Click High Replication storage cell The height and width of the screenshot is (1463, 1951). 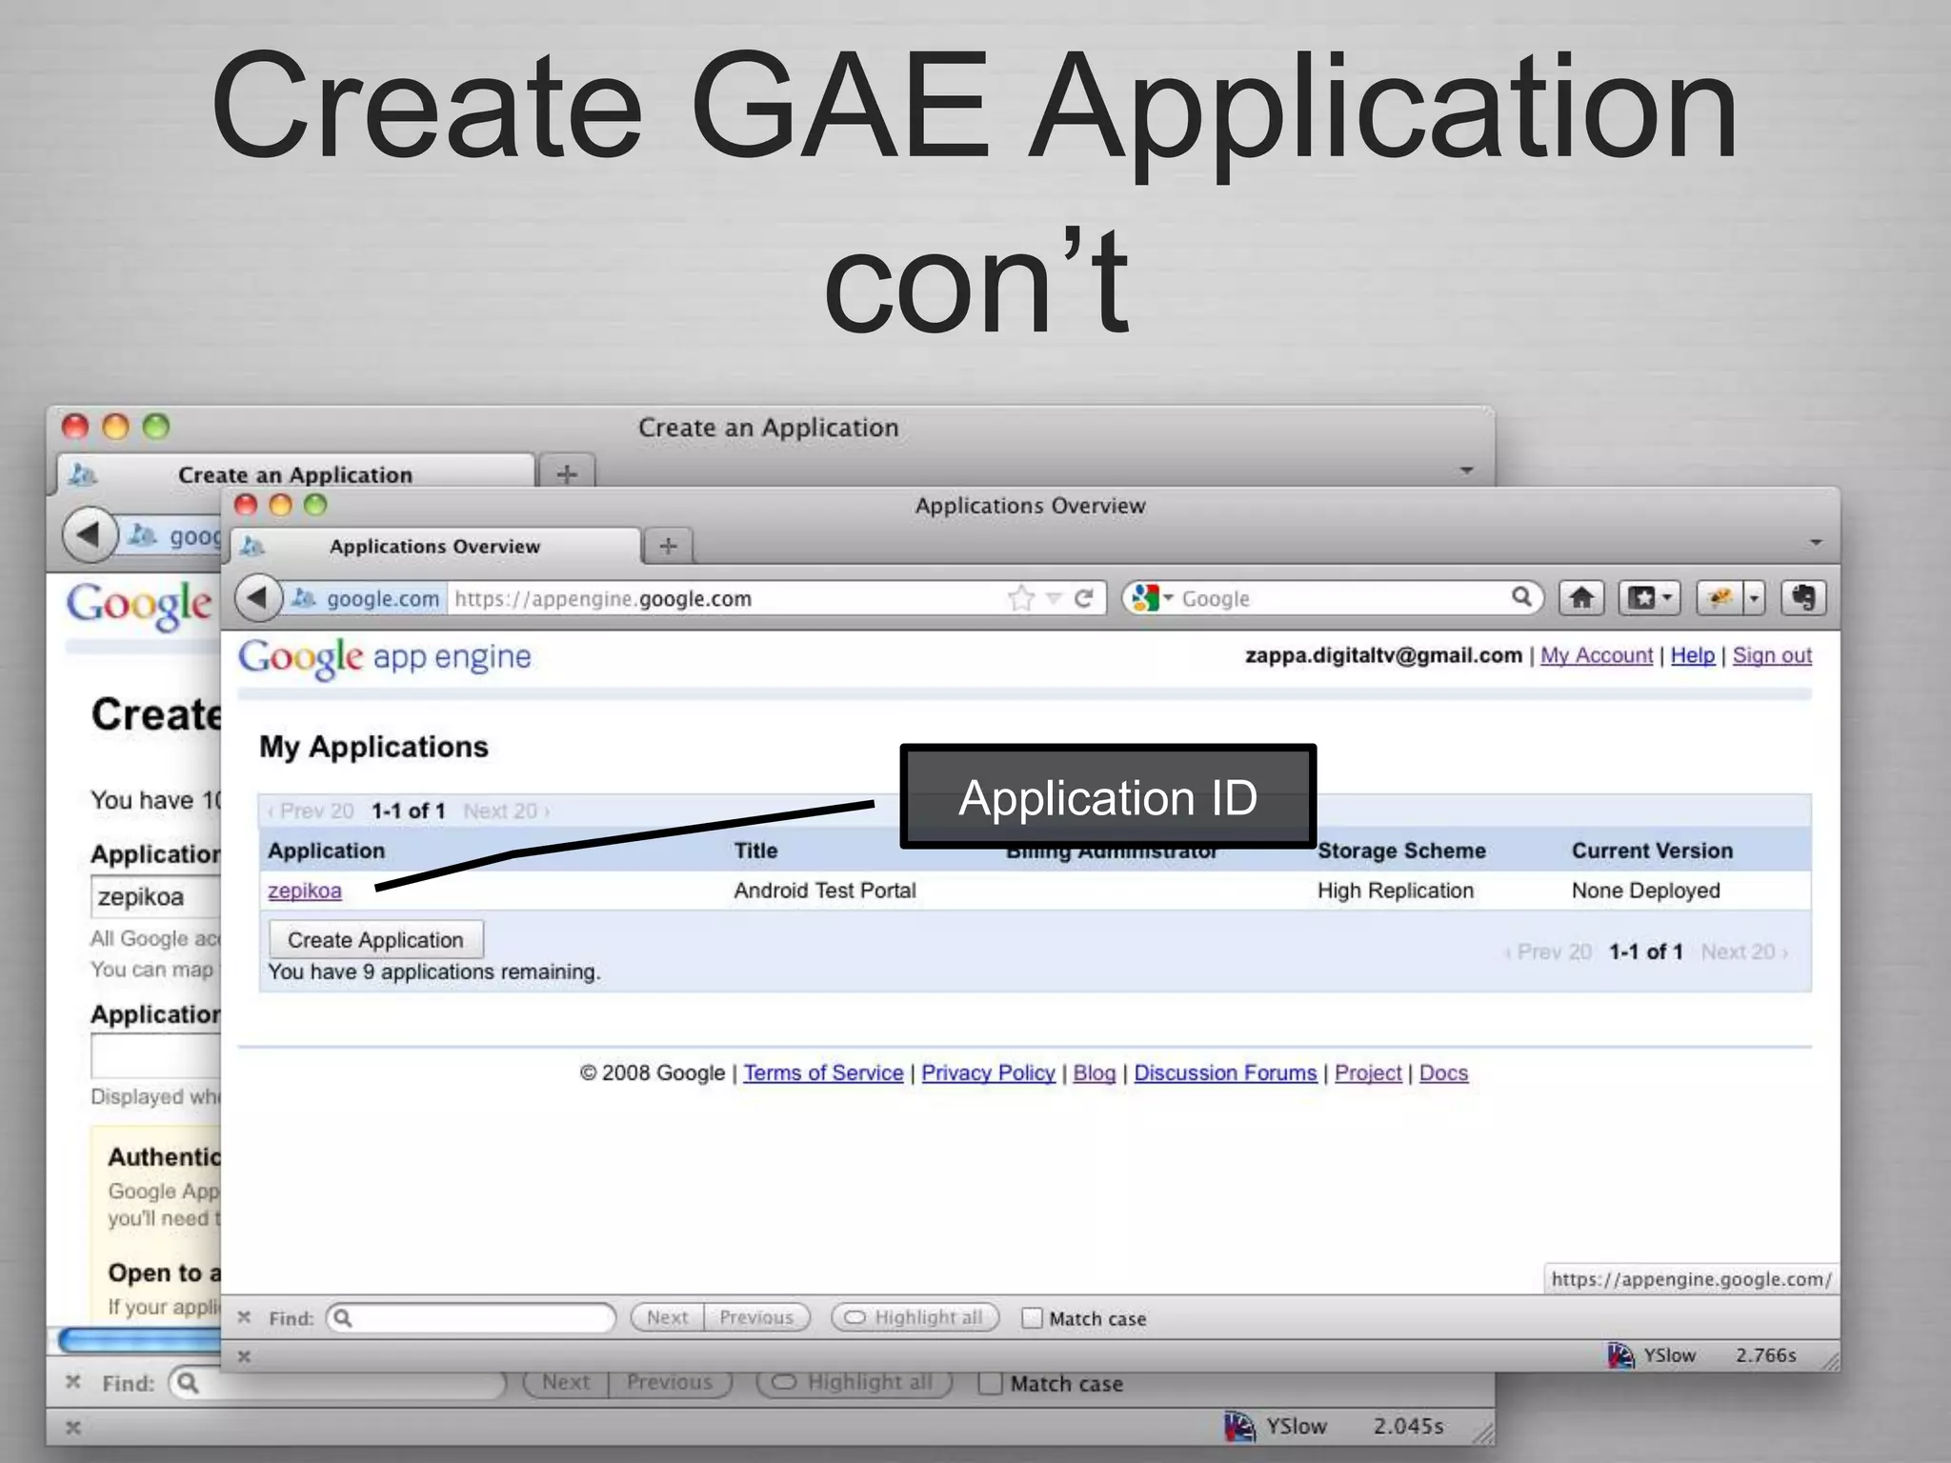pos(1396,891)
